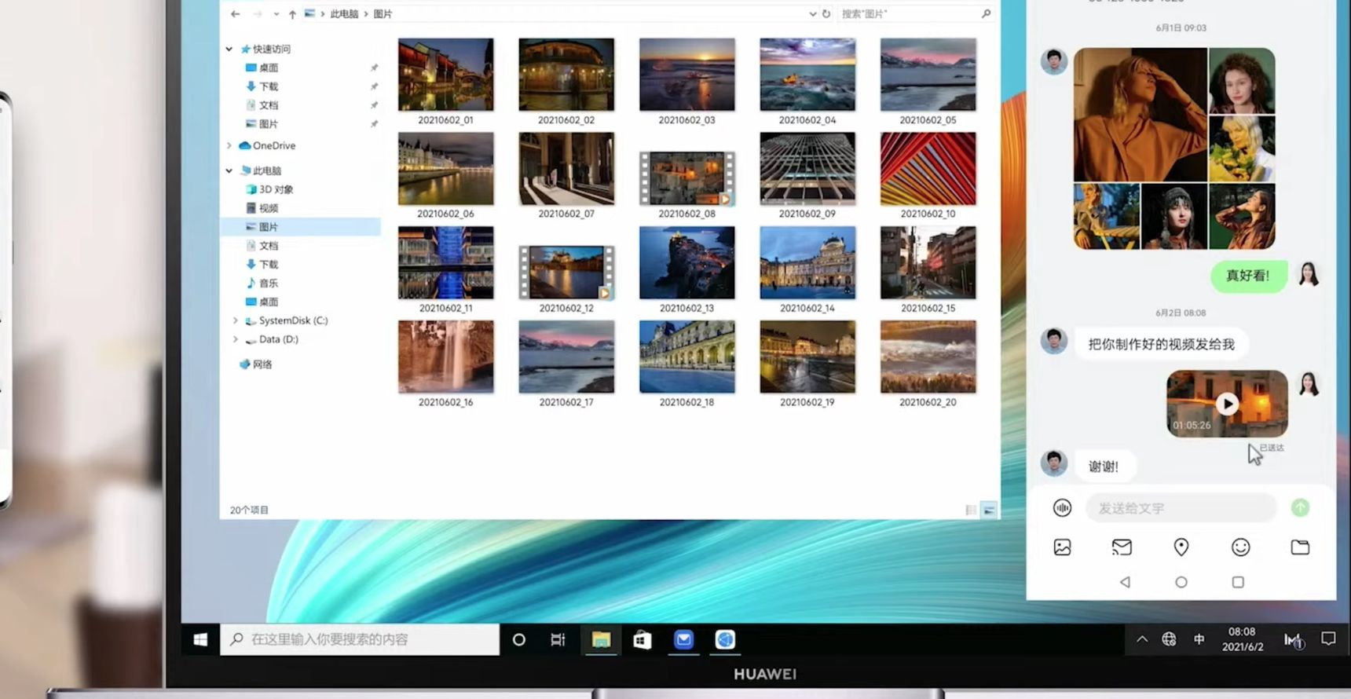Image resolution: width=1351 pixels, height=699 pixels.
Task: Open the large blonde woman portrait in chat
Action: pyautogui.click(x=1140, y=115)
